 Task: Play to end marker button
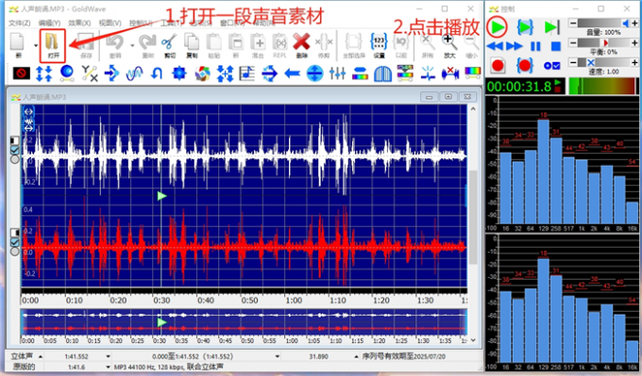pyautogui.click(x=552, y=27)
